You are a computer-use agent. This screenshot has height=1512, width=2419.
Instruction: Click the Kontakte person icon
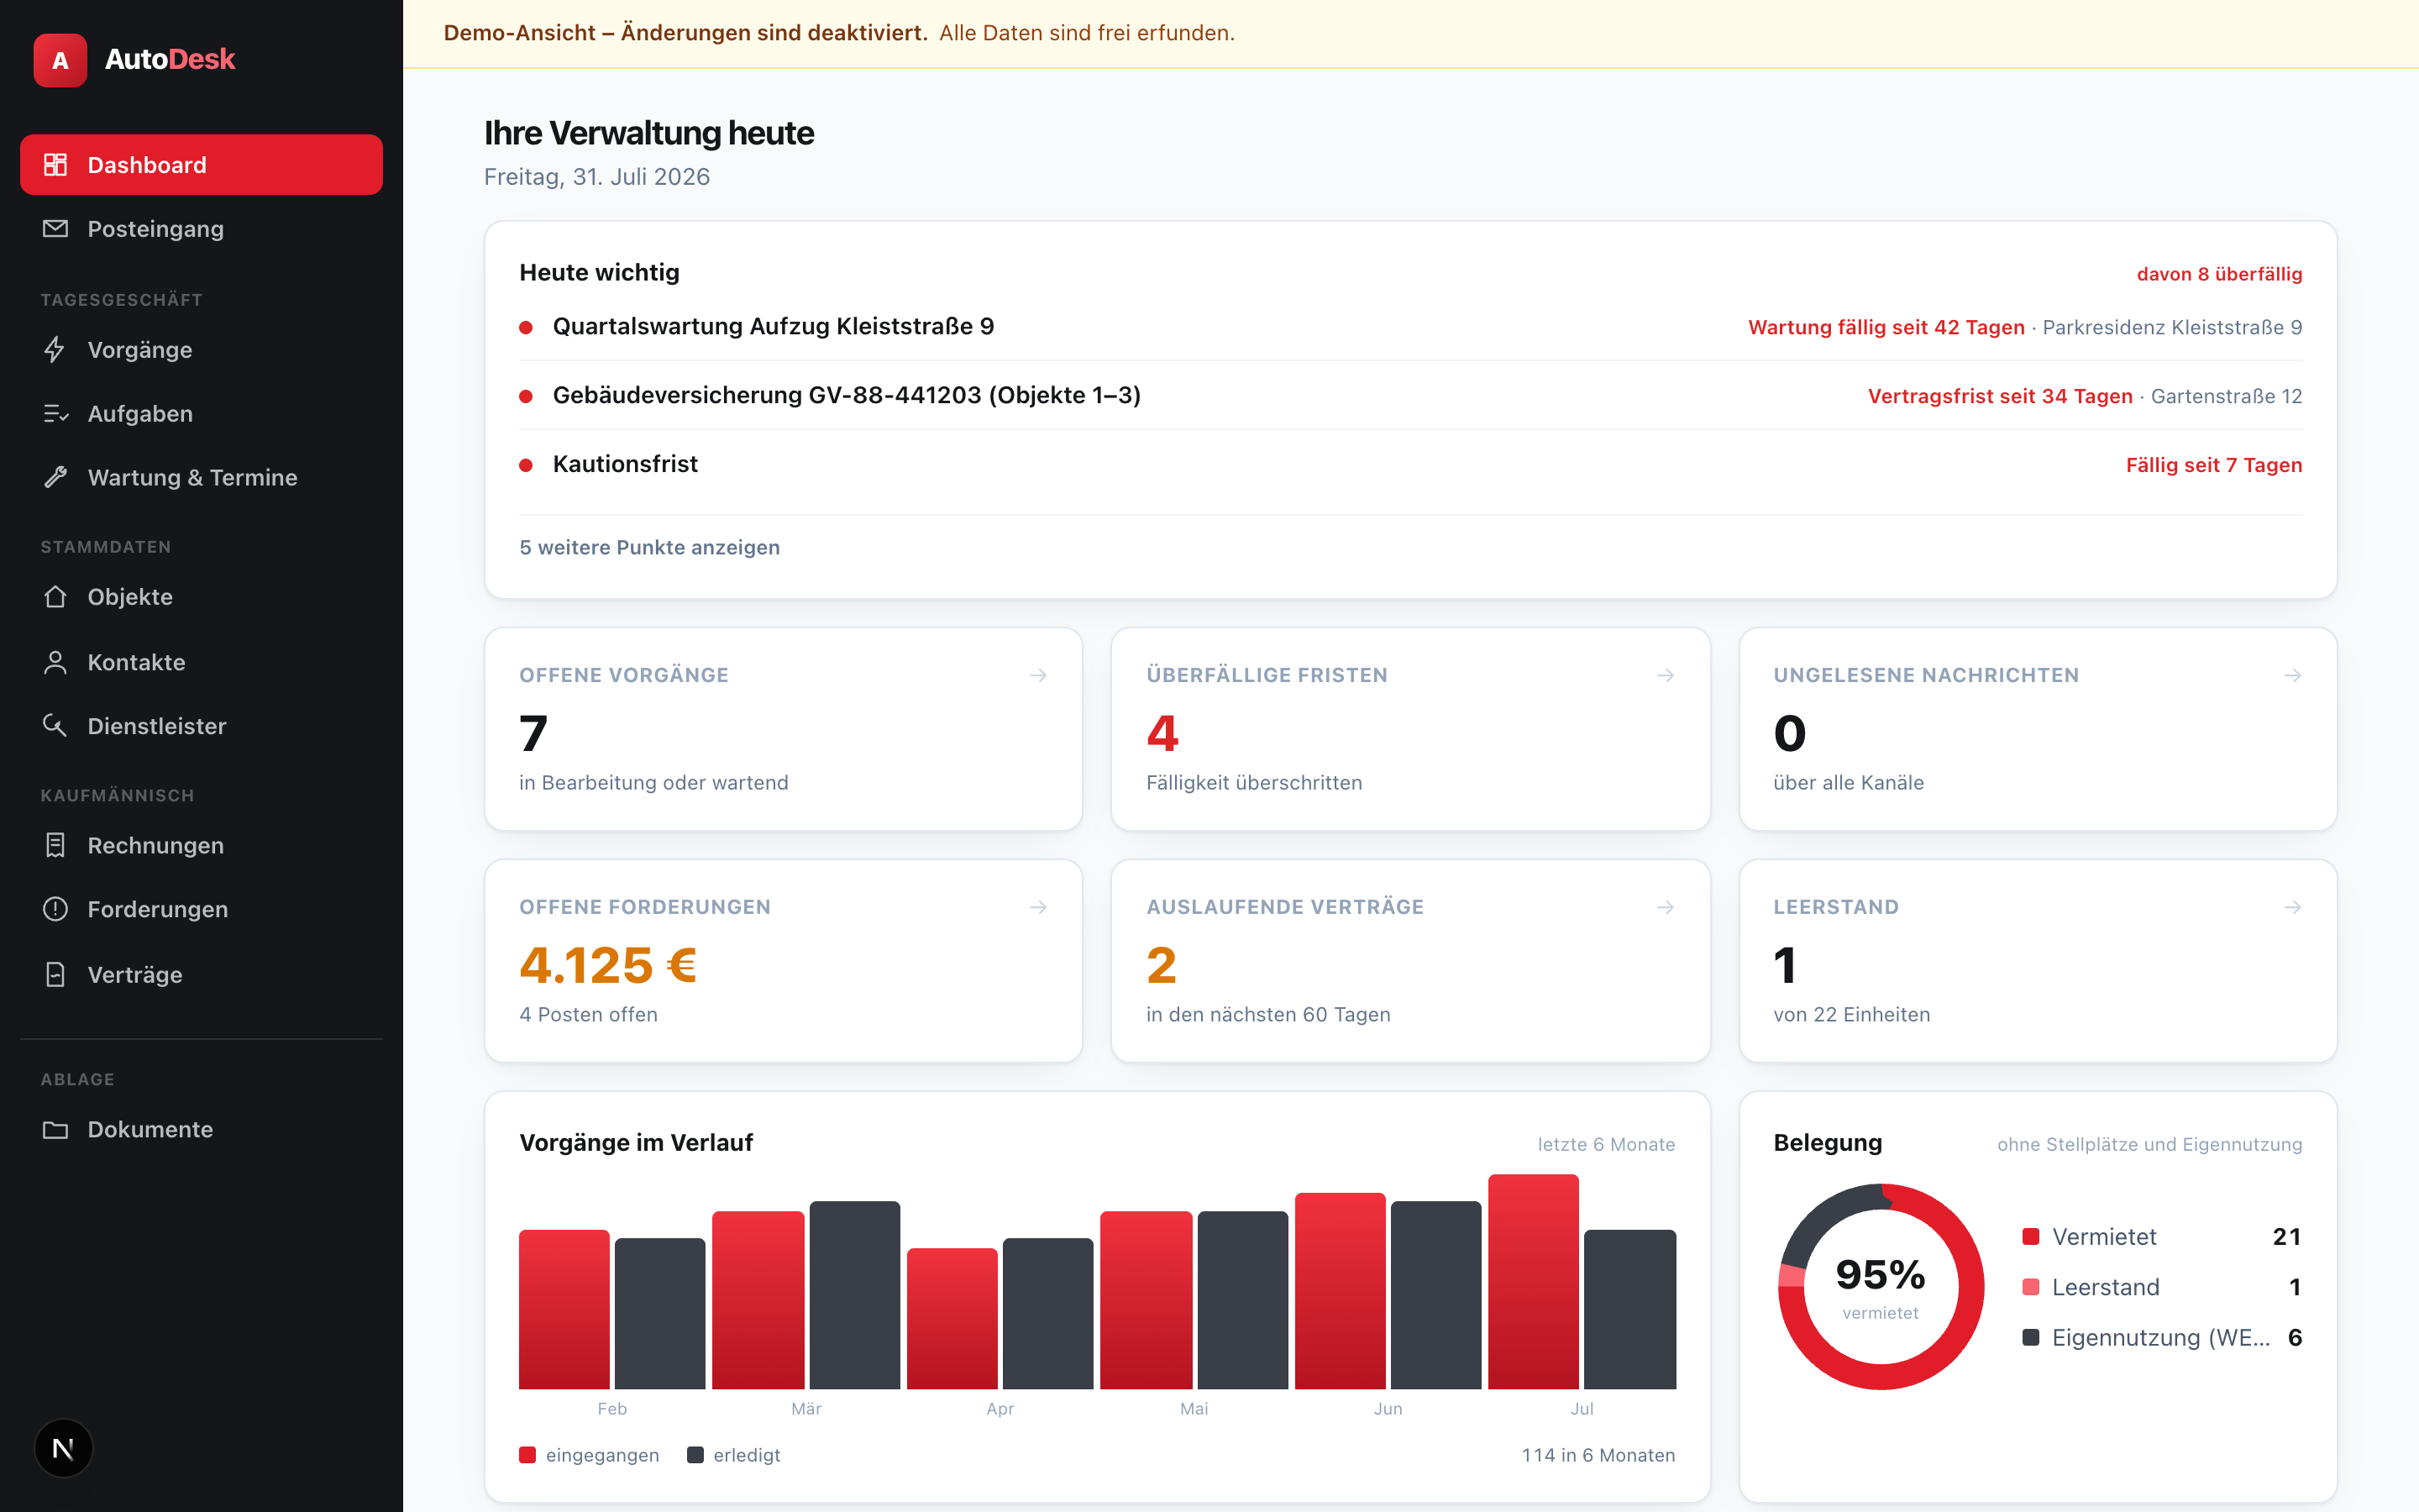pos(56,662)
